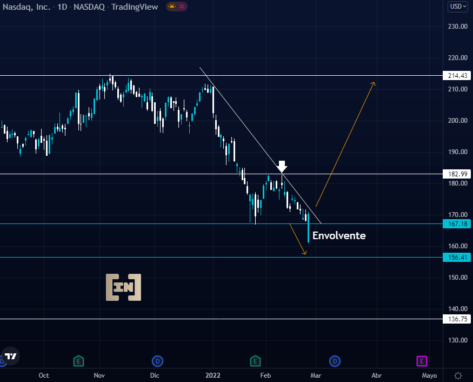The width and height of the screenshot is (473, 382).
Task: Click the Nasdaq, Inc. symbol title
Action: tap(26, 7)
